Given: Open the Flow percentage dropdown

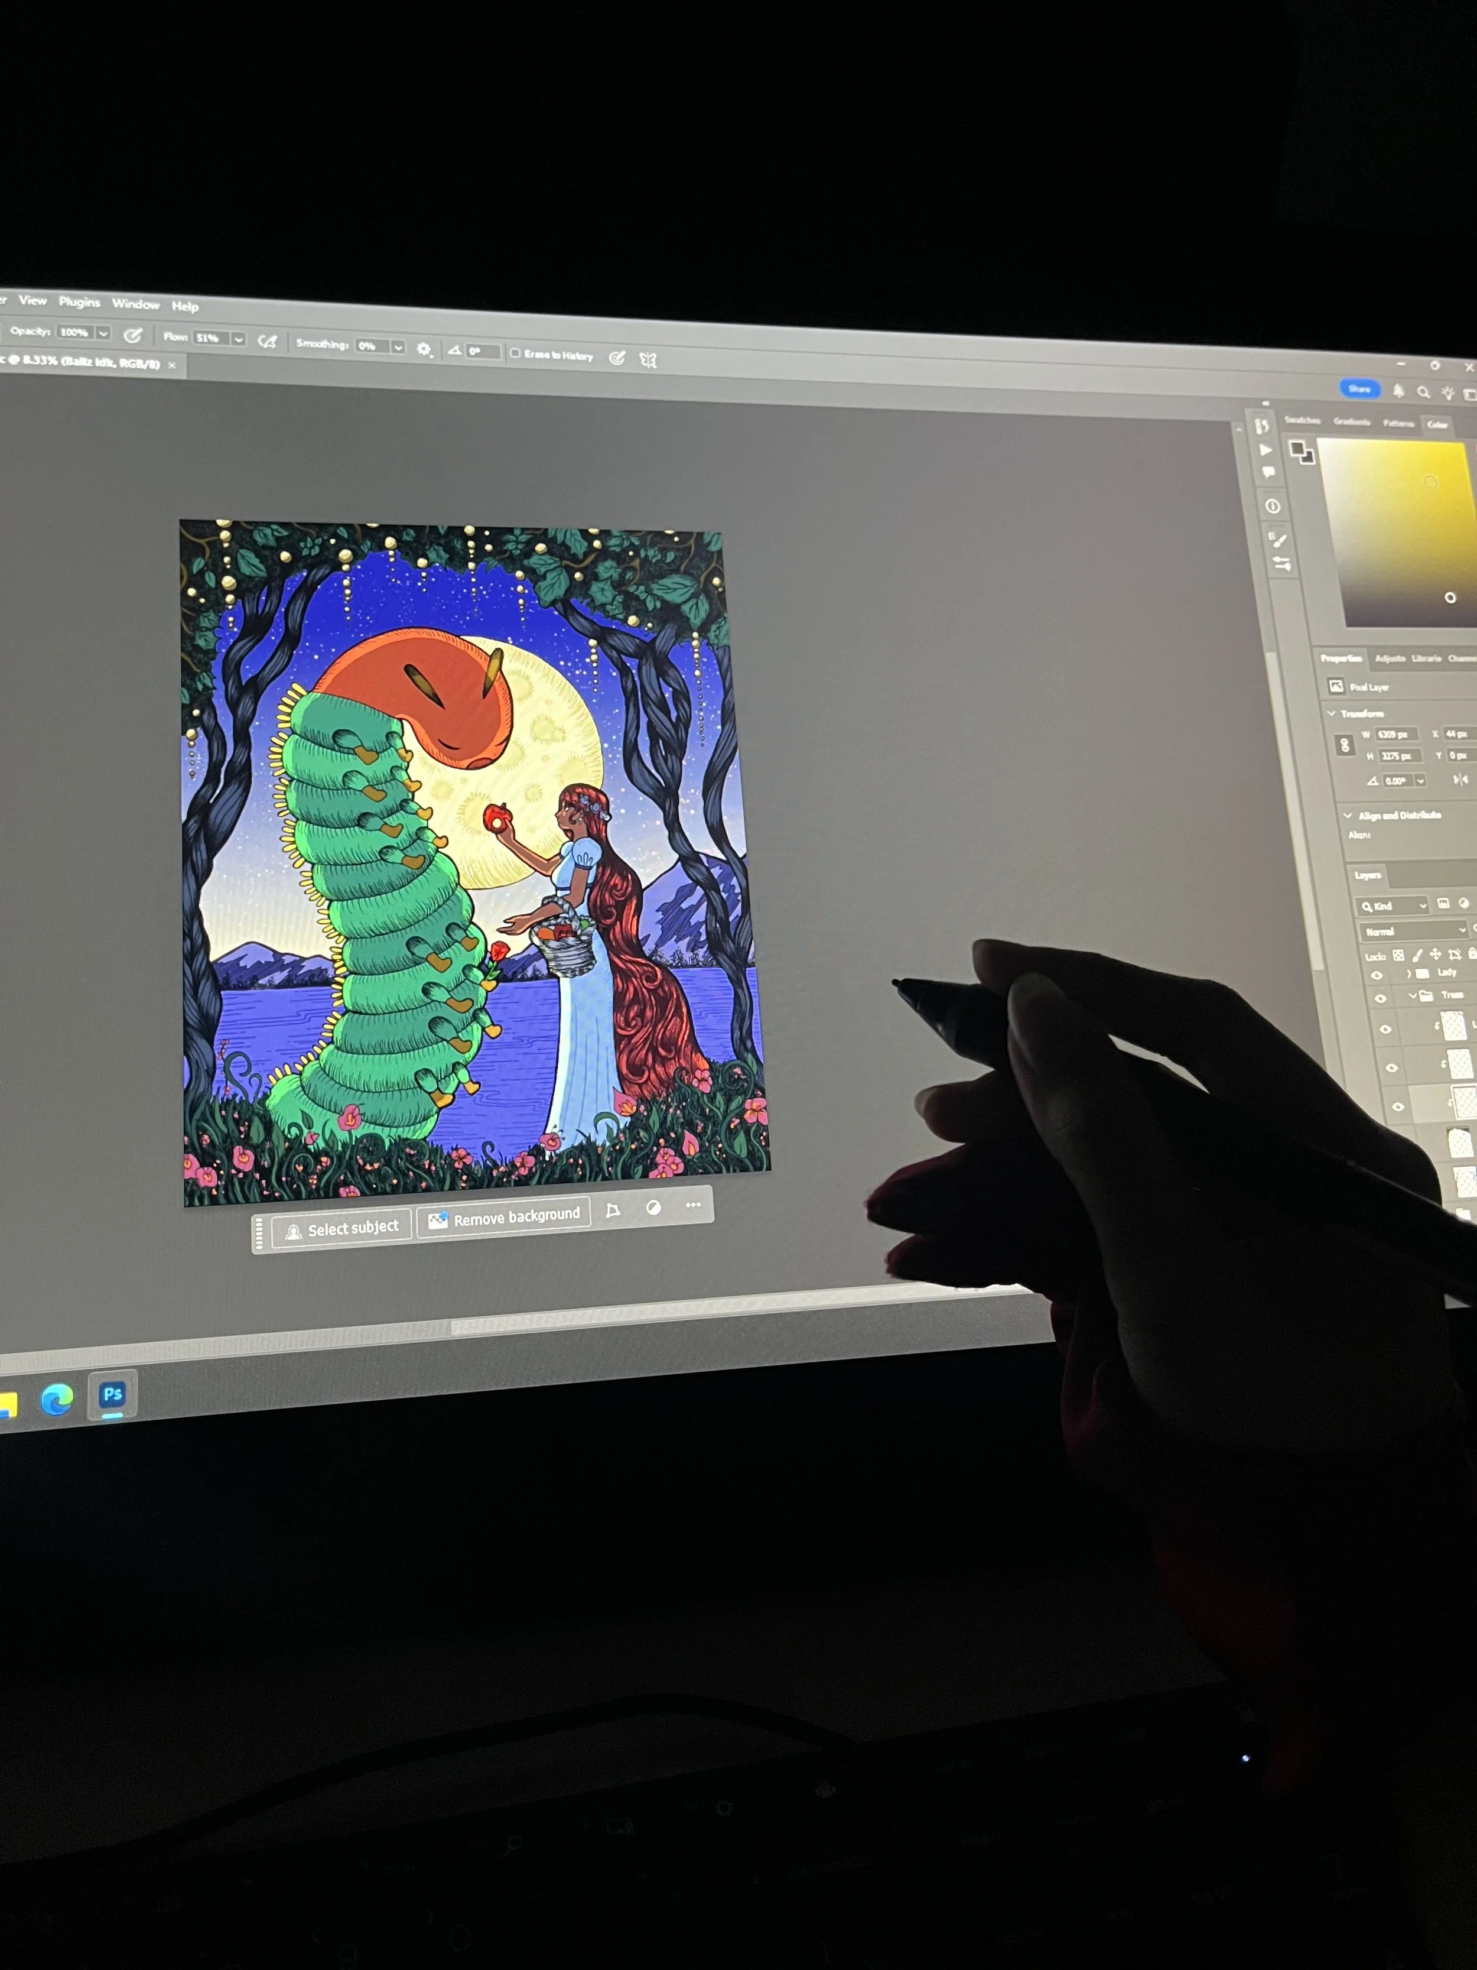Looking at the screenshot, I should [x=239, y=339].
